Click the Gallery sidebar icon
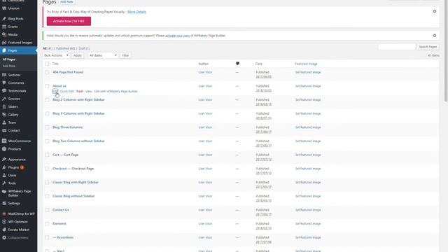The height and width of the screenshot is (252, 448). click(x=4, y=115)
